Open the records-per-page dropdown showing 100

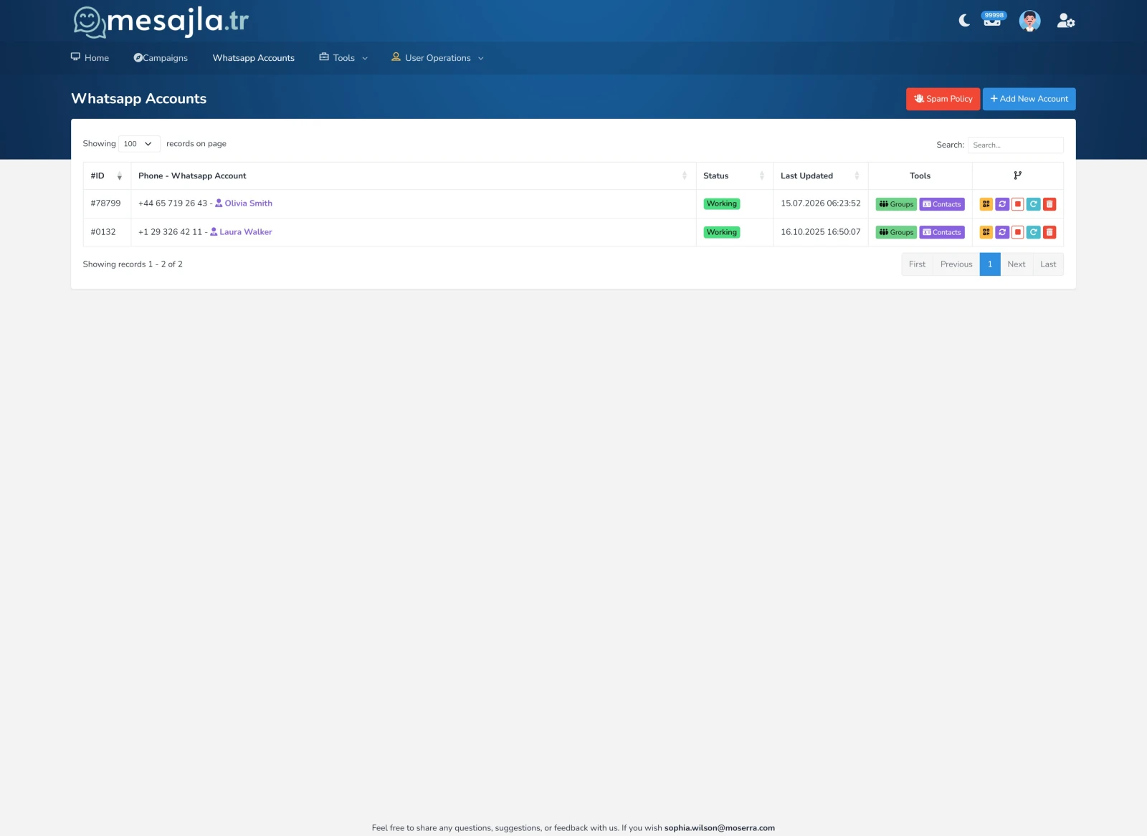coord(139,144)
